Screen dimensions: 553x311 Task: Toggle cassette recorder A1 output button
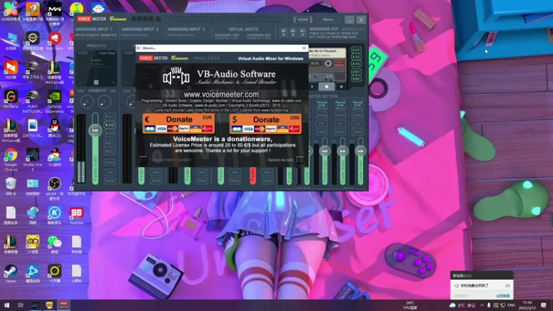pos(356,50)
